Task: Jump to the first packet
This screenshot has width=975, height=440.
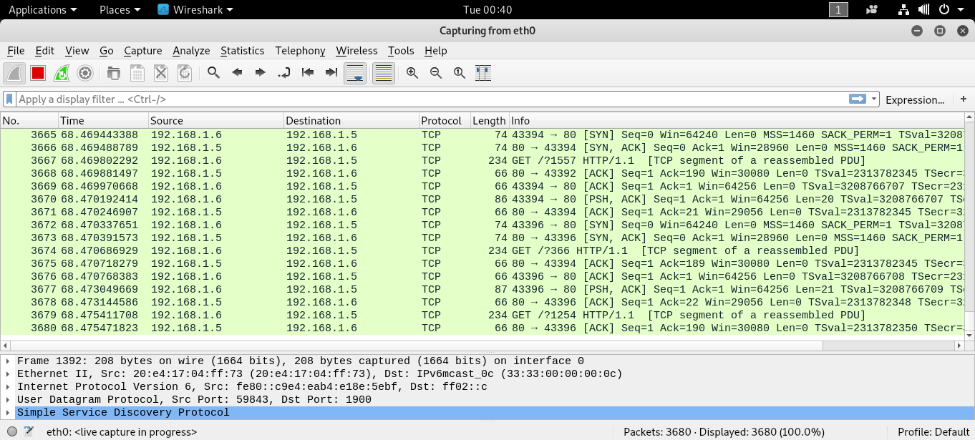Action: (x=308, y=72)
